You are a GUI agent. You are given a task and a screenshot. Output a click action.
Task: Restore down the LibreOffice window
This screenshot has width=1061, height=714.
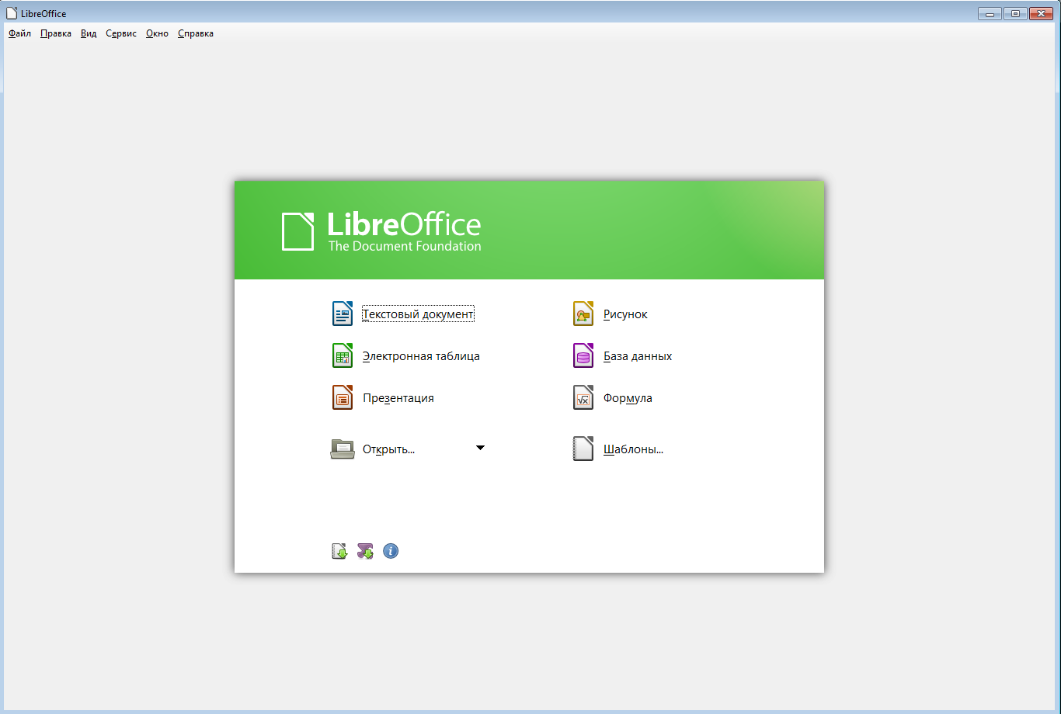click(x=1014, y=13)
